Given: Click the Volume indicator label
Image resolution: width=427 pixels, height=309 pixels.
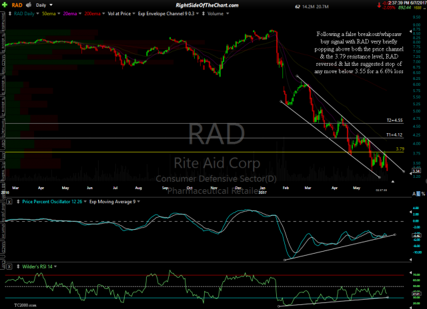Looking at the screenshot, I should 216,13.
